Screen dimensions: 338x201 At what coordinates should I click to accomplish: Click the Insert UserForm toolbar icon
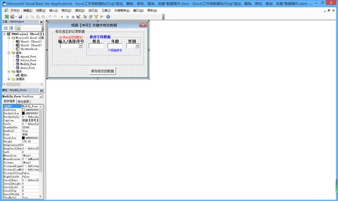pos(12,16)
